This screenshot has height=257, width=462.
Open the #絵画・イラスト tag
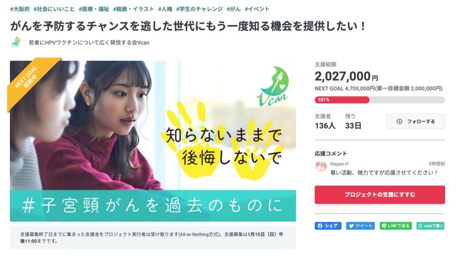tap(134, 9)
